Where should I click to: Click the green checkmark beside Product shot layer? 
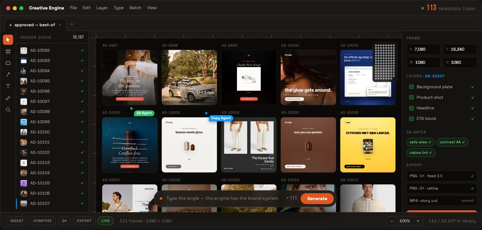point(473,97)
